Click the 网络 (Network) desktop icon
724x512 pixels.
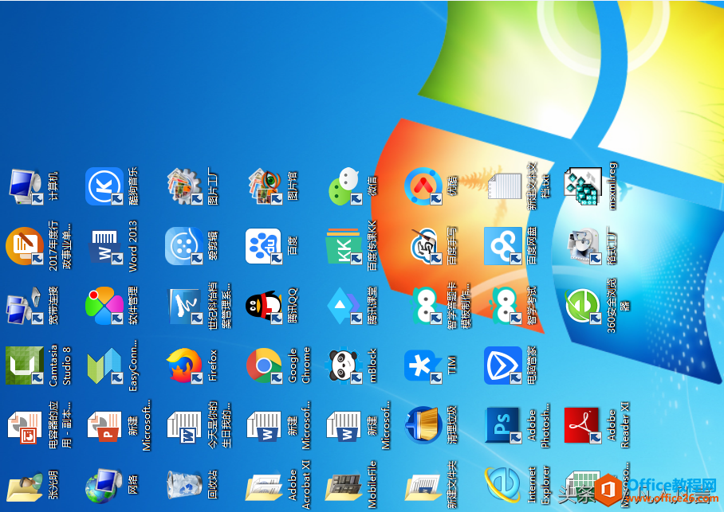coord(104,485)
